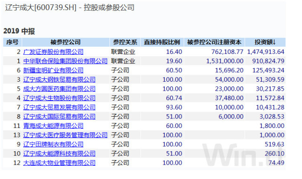This screenshot has height=179, width=302.
Task: Open 辽宁成大国际贸易有限公司 link
Action: 59,117
